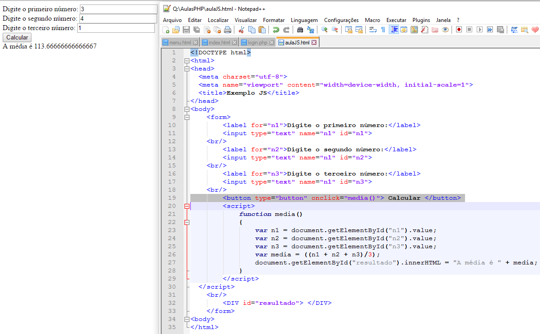
Task: Click the heart plugin icon
Action: tap(535, 30)
